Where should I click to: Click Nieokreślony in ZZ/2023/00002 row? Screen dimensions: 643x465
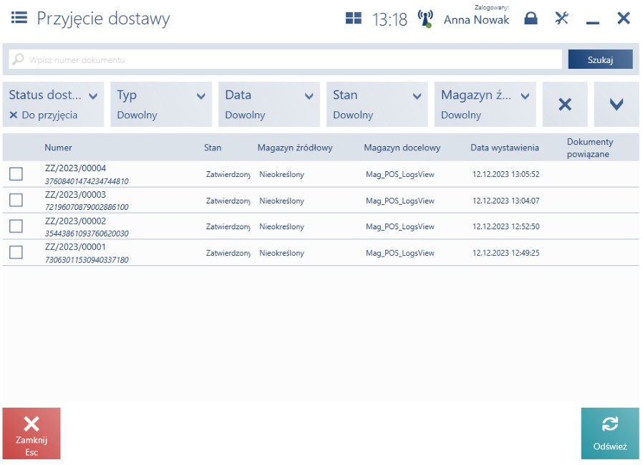pos(281,226)
